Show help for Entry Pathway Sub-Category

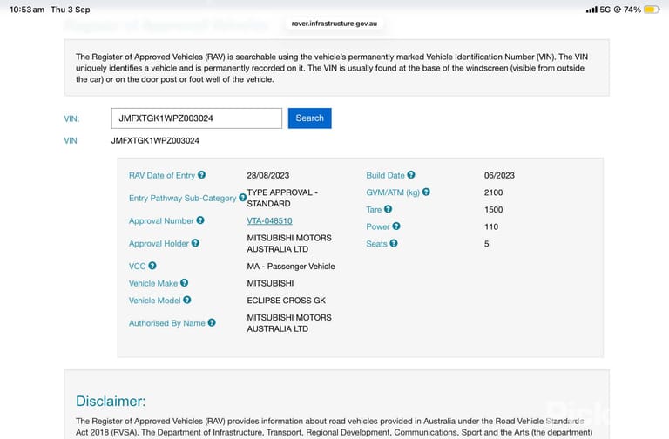242,198
